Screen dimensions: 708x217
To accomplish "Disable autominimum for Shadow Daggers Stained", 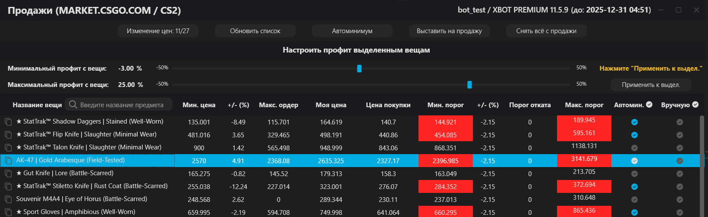I will tap(634, 122).
